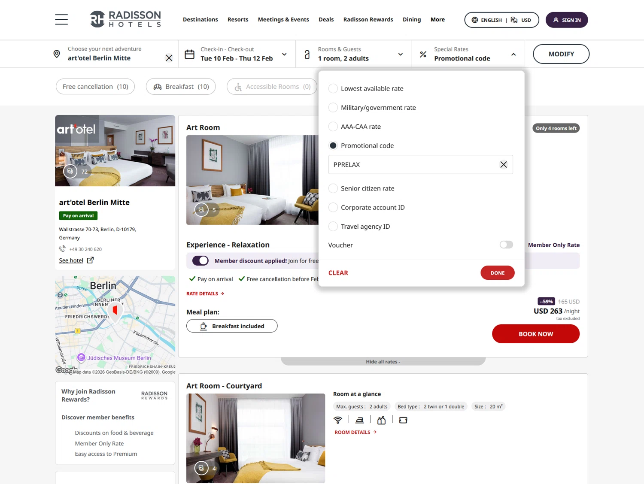Clear the PPRELAX promo code field
Image resolution: width=644 pixels, height=484 pixels.
click(504, 164)
